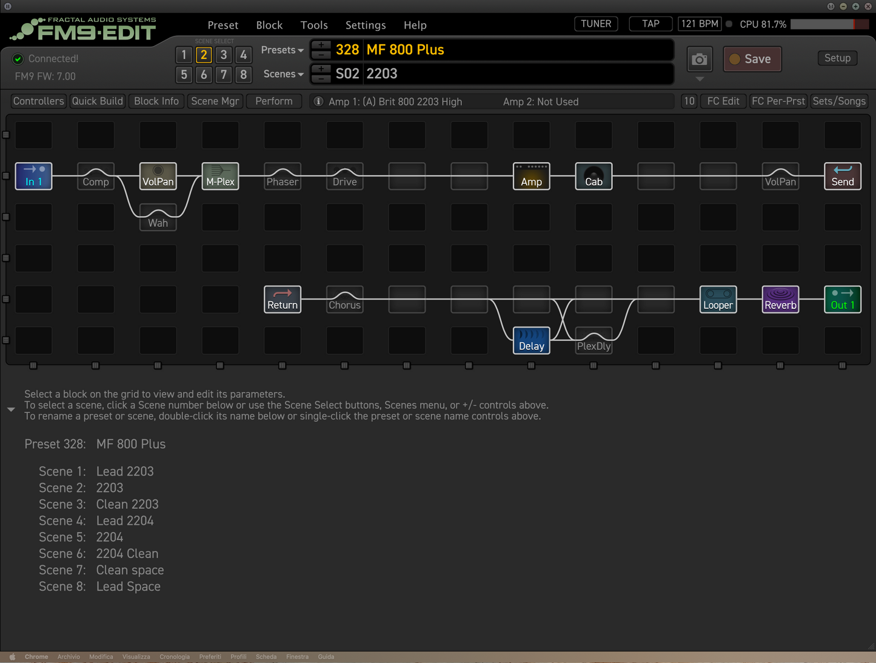Click the Delay block in the grid
The height and width of the screenshot is (663, 876).
(x=531, y=340)
